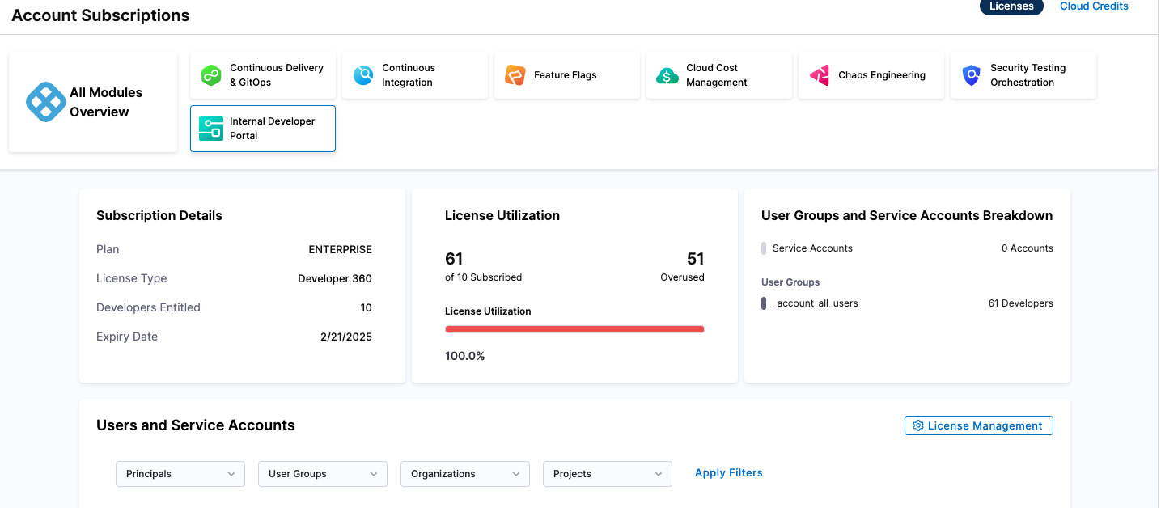Click the All Modules Overview logo icon
The height and width of the screenshot is (508, 1161).
pos(45,102)
